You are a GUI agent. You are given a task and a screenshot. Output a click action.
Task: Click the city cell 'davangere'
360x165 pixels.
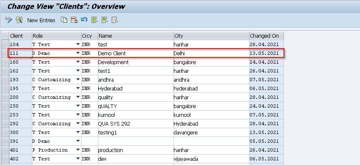click(211, 132)
